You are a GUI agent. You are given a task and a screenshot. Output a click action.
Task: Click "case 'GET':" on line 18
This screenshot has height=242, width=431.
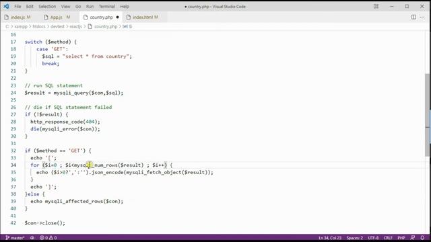pos(52,49)
